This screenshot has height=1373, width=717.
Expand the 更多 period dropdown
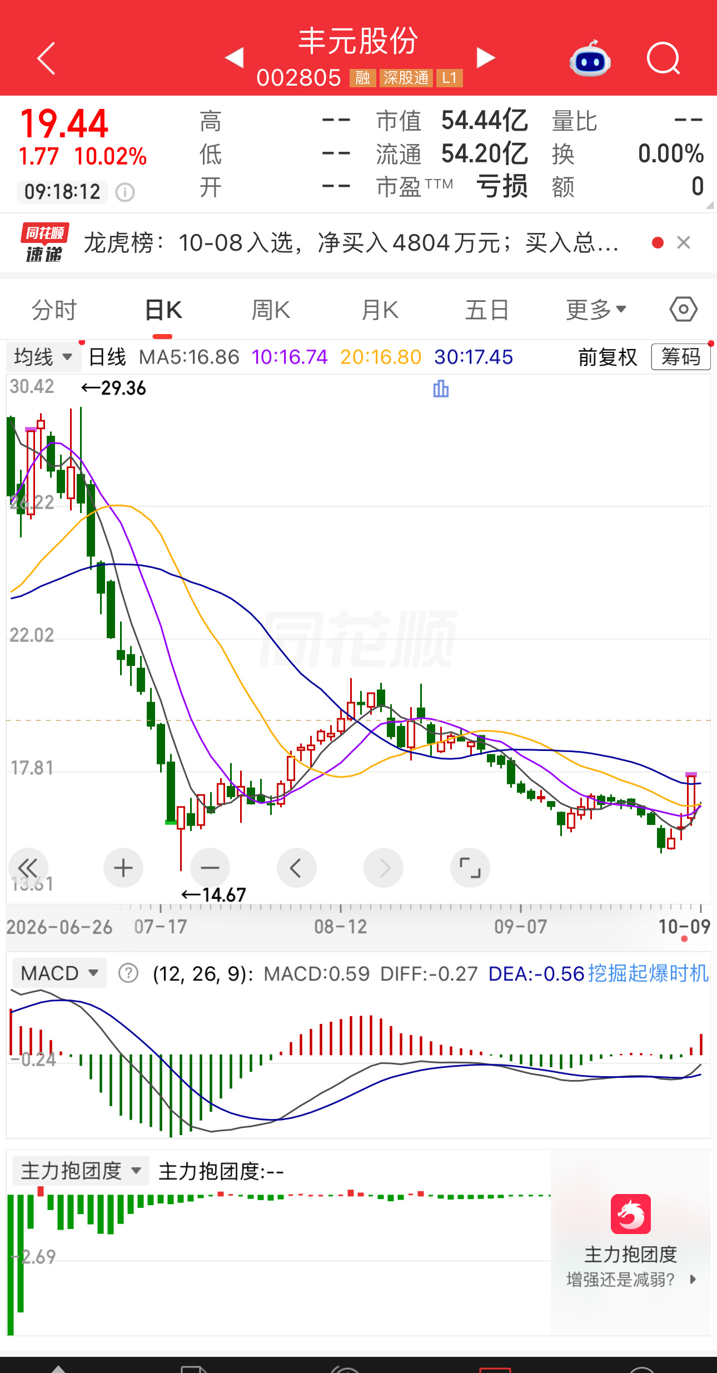click(596, 310)
